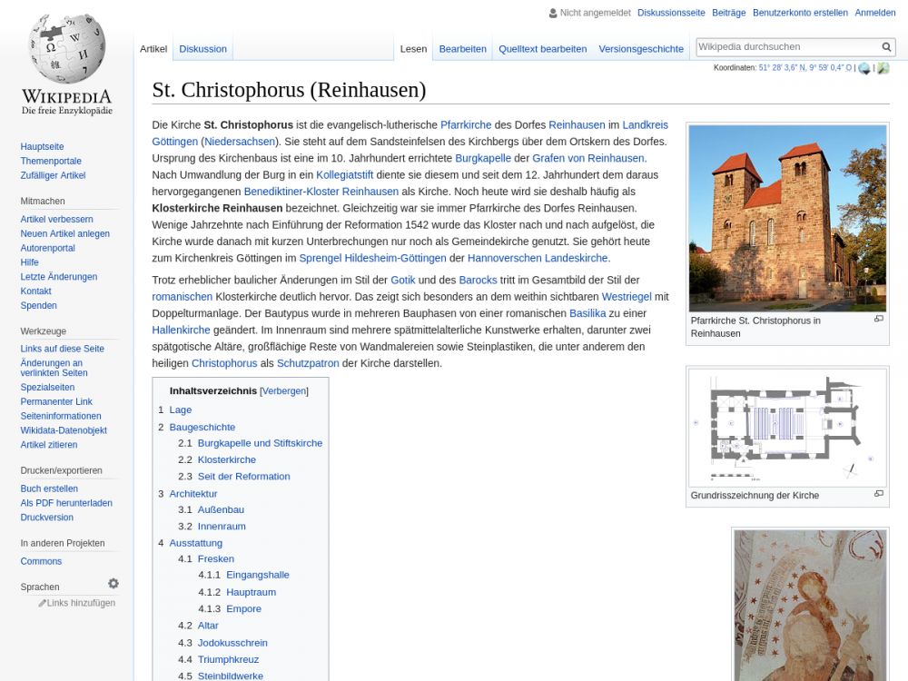The height and width of the screenshot is (681, 908).
Task: Click Als PDF herunterladen in sidebar
Action: (x=66, y=503)
